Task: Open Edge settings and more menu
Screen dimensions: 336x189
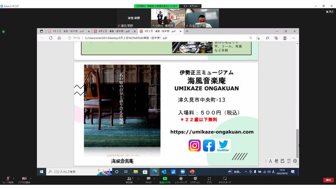Action: [293, 38]
